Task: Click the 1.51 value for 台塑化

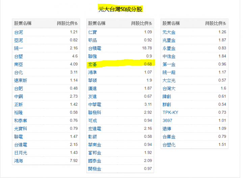Action: click(222, 145)
